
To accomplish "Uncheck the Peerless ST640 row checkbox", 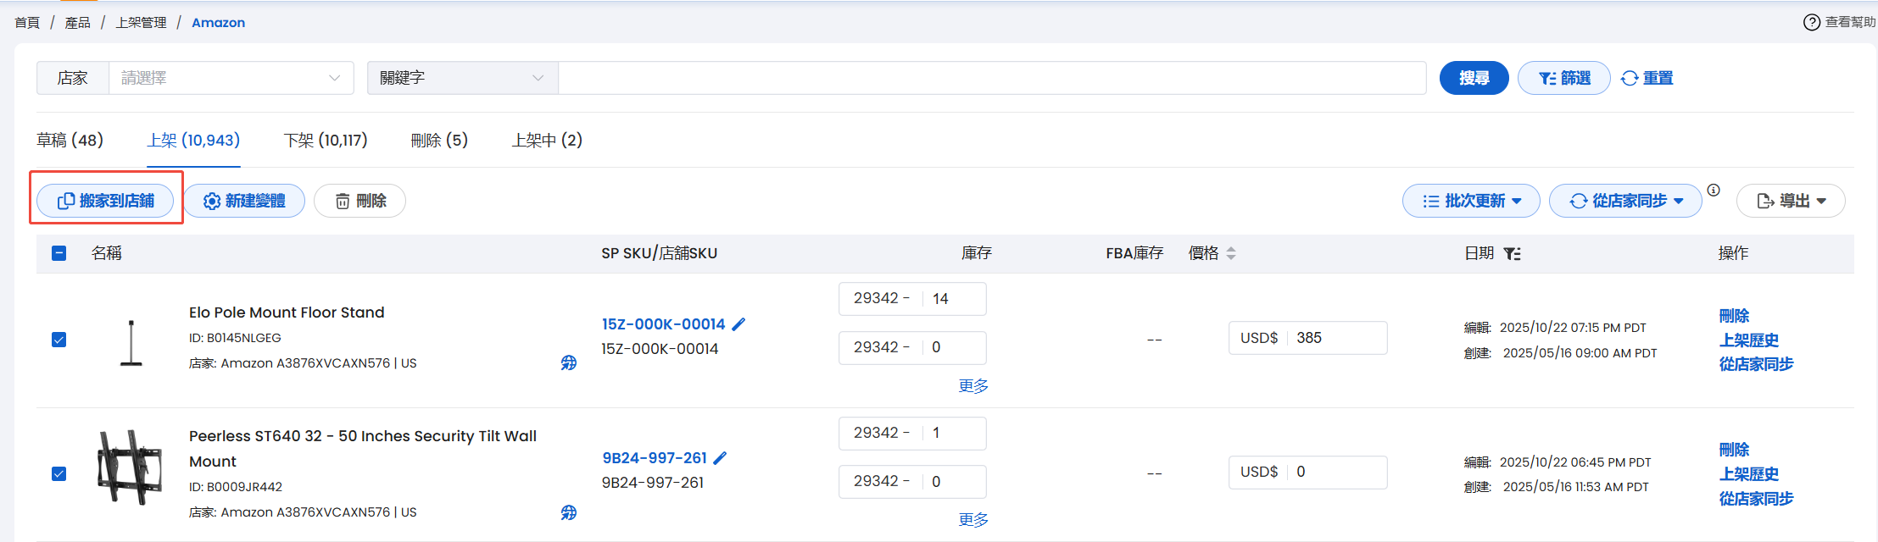I will pos(59,473).
